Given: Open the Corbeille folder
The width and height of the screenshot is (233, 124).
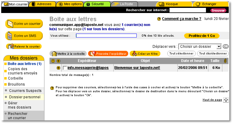Looking at the screenshot, I should [x=15, y=78].
